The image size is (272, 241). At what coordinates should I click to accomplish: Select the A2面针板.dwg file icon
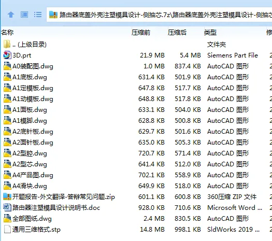coord(7,143)
